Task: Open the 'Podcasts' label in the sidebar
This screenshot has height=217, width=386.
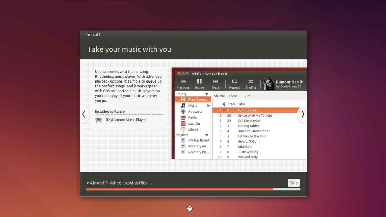Action: (x=195, y=112)
